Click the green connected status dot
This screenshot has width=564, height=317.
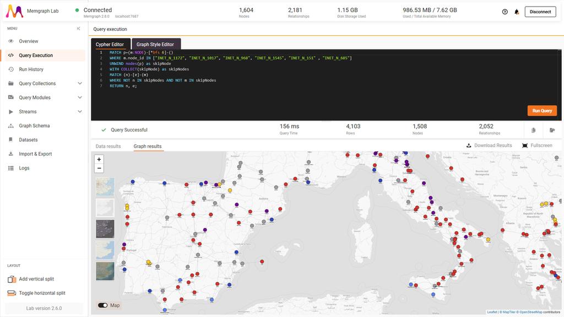[77, 10]
